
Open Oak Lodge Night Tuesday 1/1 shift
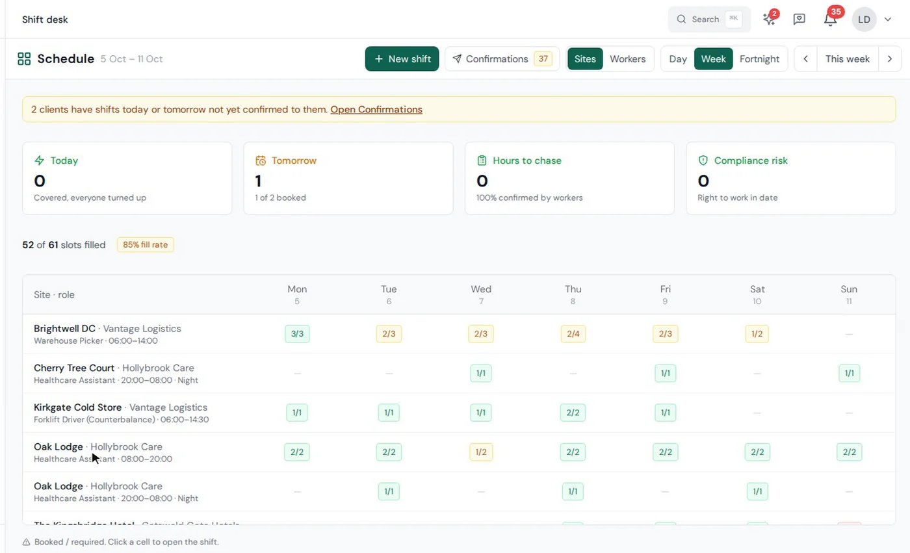click(x=389, y=492)
